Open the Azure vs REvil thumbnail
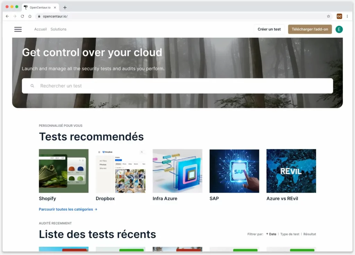 (x=291, y=171)
